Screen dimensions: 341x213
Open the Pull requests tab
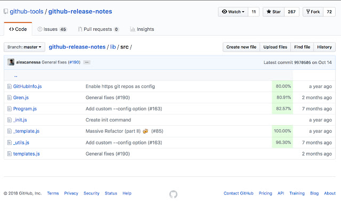pos(98,29)
